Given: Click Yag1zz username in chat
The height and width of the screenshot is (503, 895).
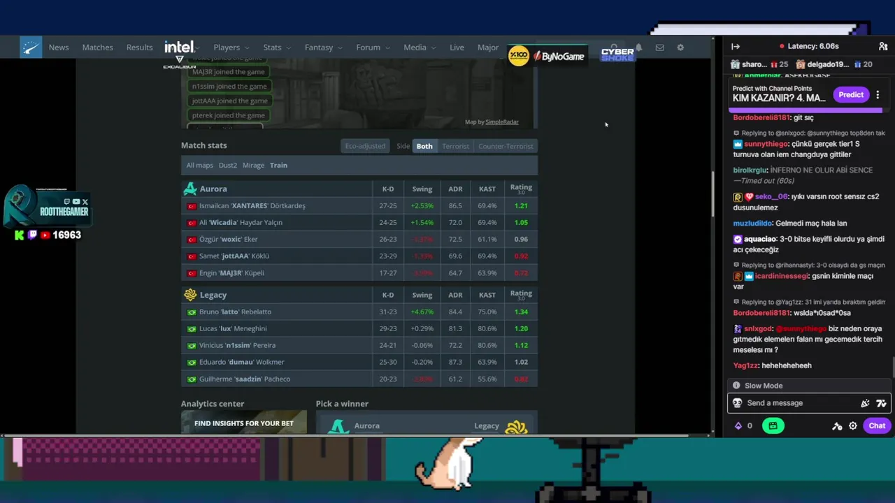Looking at the screenshot, I should pyautogui.click(x=745, y=365).
